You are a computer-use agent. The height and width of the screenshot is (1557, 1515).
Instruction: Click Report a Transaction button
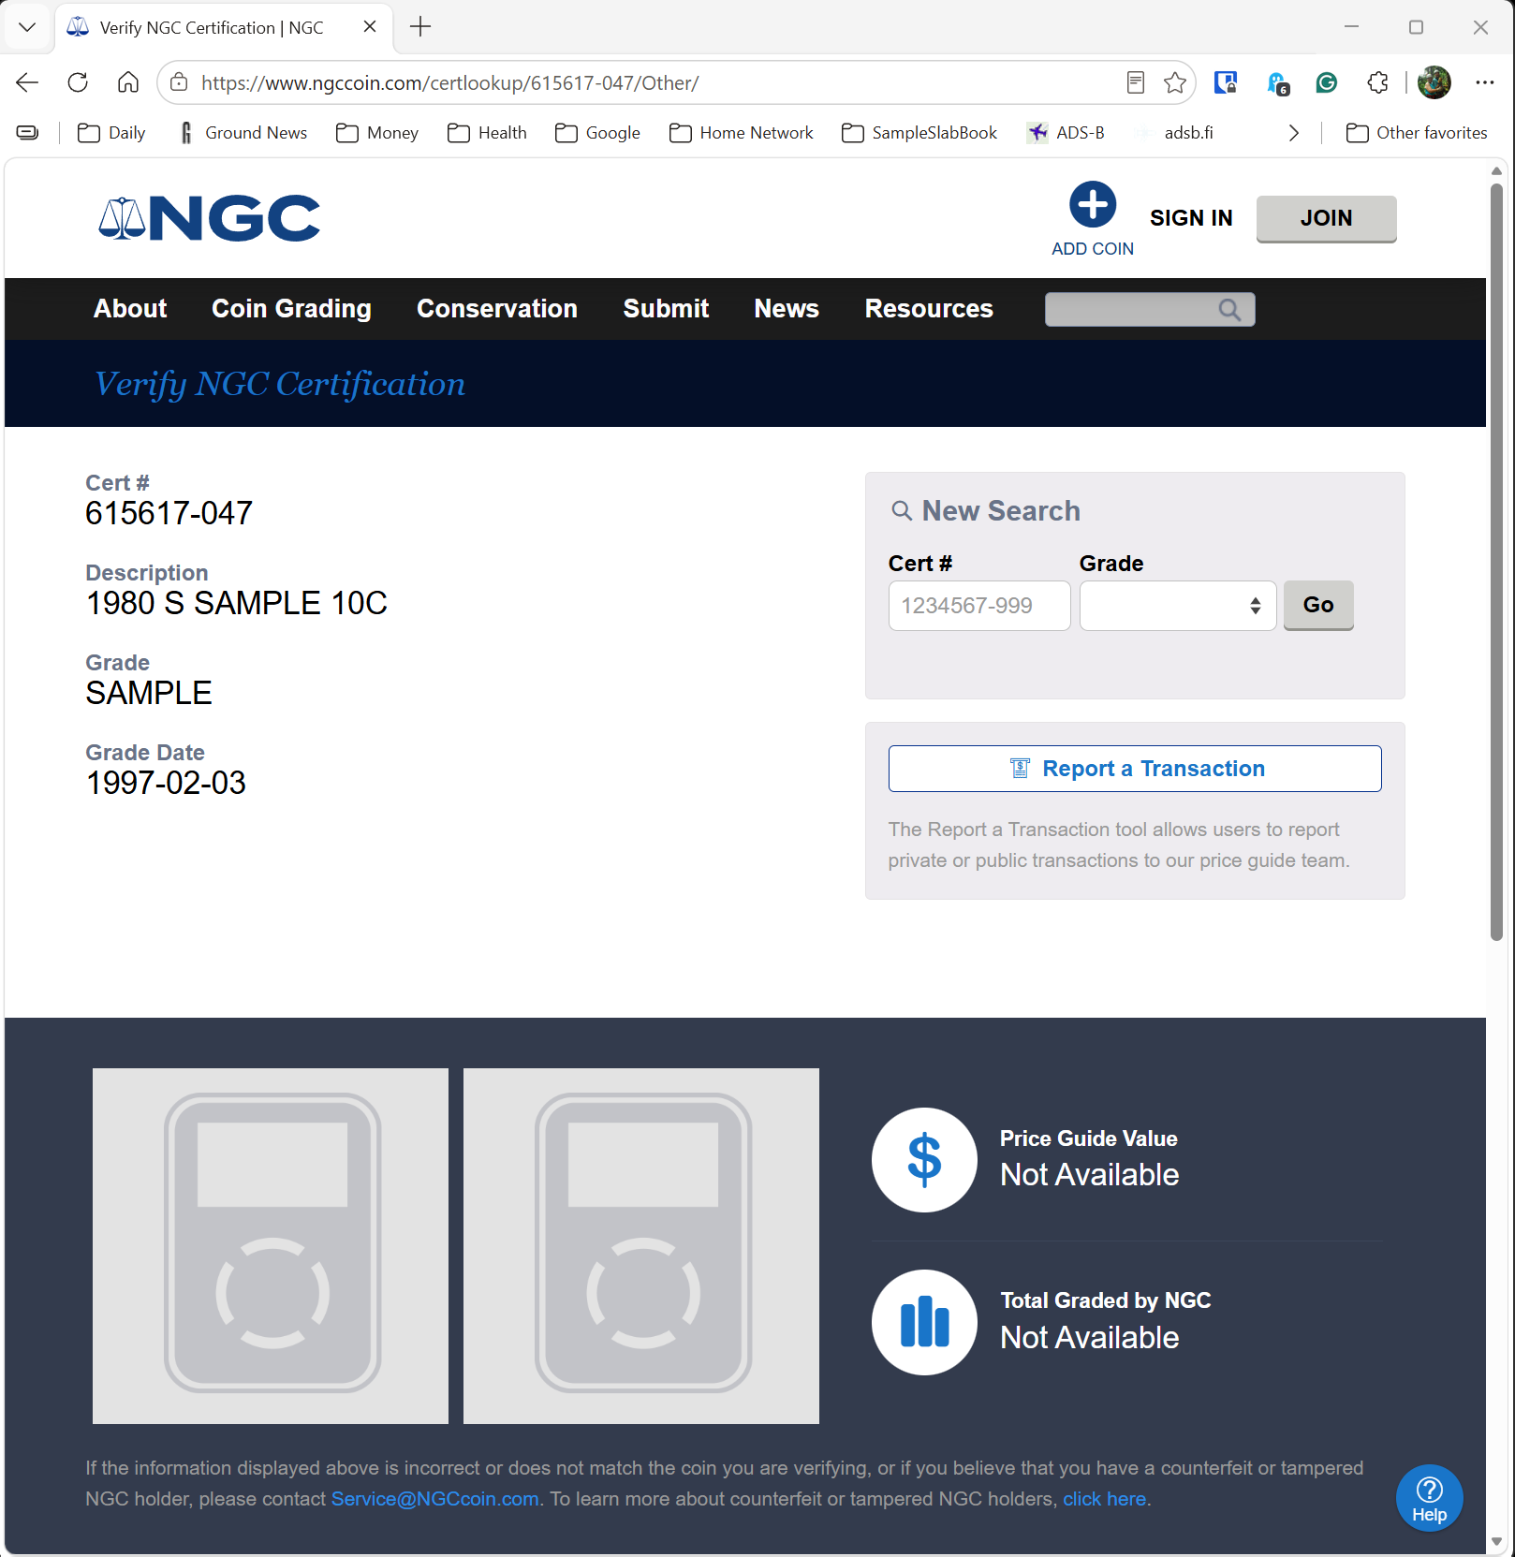coord(1135,769)
